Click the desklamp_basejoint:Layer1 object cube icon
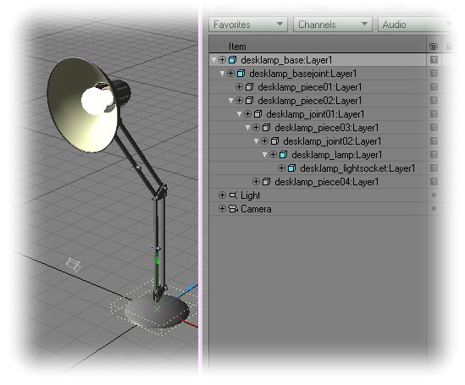The height and width of the screenshot is (385, 465). pos(241,73)
